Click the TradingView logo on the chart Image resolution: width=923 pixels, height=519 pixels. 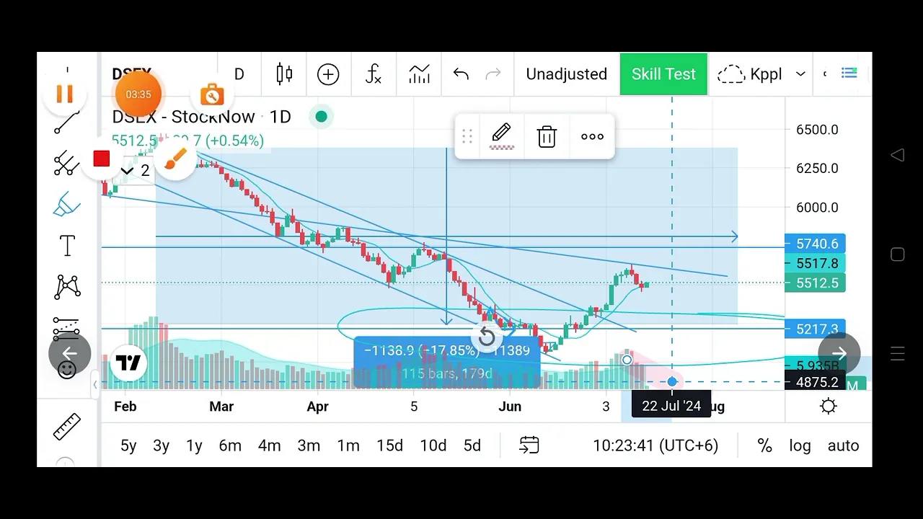point(128,363)
